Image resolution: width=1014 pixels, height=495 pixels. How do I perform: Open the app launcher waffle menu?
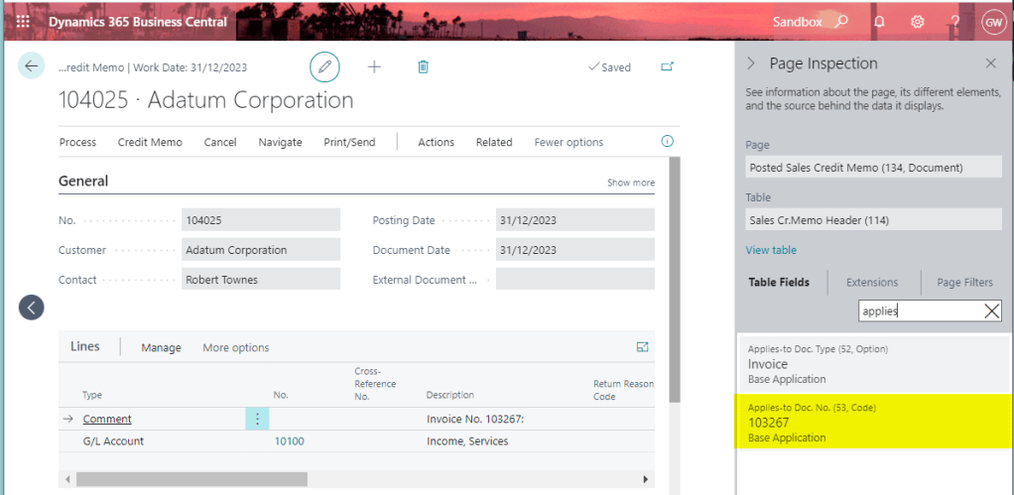[x=22, y=21]
